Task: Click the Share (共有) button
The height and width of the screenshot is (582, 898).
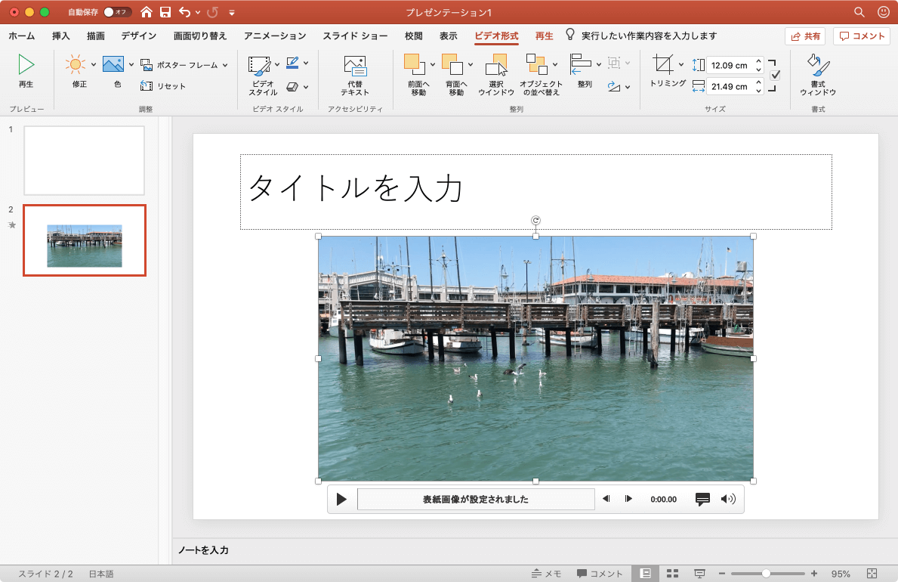Action: tap(805, 36)
